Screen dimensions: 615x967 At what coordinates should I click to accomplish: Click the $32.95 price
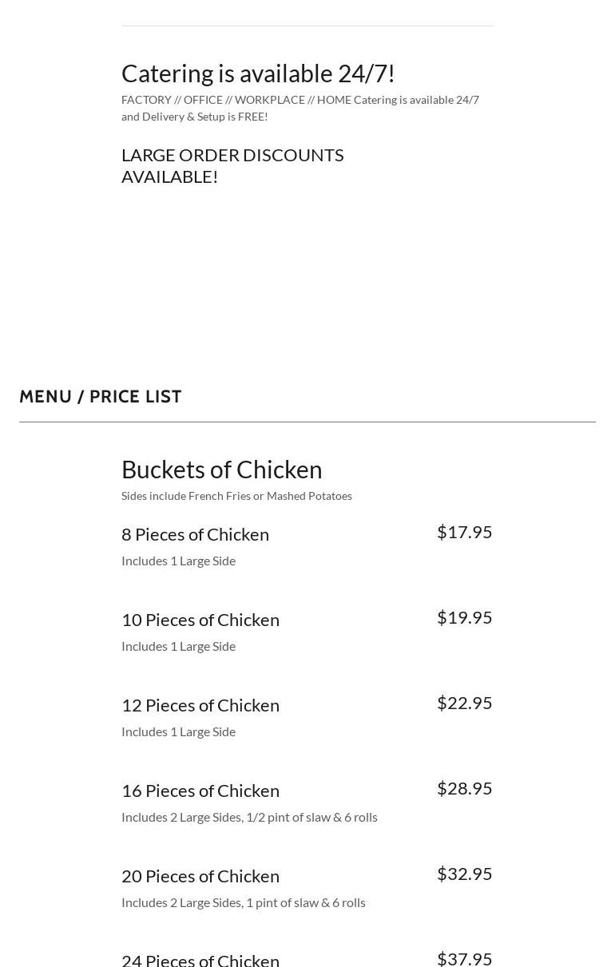(464, 874)
